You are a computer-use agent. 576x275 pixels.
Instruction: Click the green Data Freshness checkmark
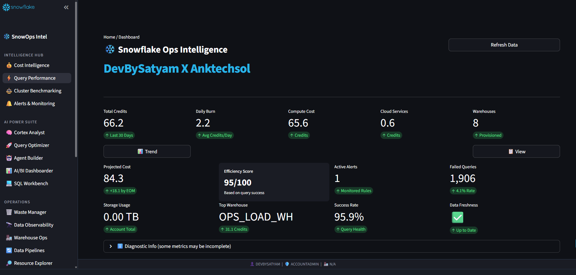[x=457, y=217]
